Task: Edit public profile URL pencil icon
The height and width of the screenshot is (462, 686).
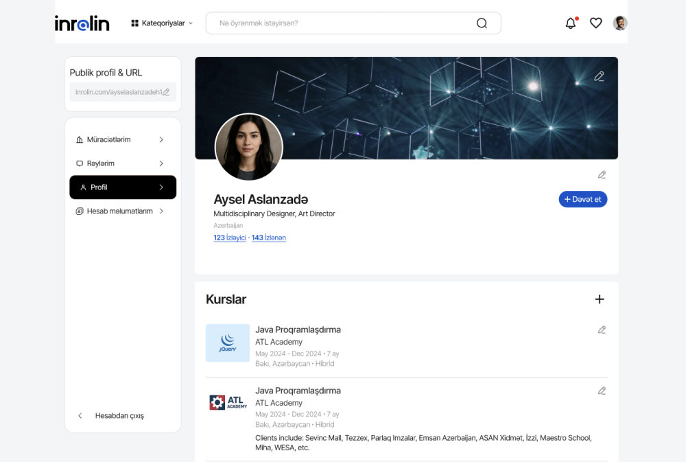Action: coord(166,92)
